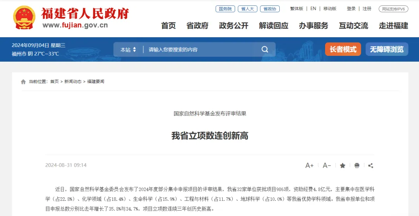Screen dimensions: 419x216
Task: Switch to 繁体版 traditional version
Action: point(297,9)
